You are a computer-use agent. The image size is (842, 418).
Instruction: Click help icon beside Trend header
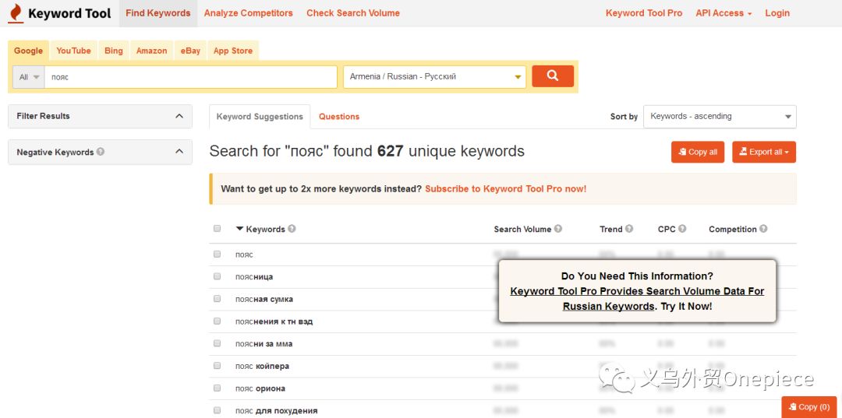coord(629,229)
